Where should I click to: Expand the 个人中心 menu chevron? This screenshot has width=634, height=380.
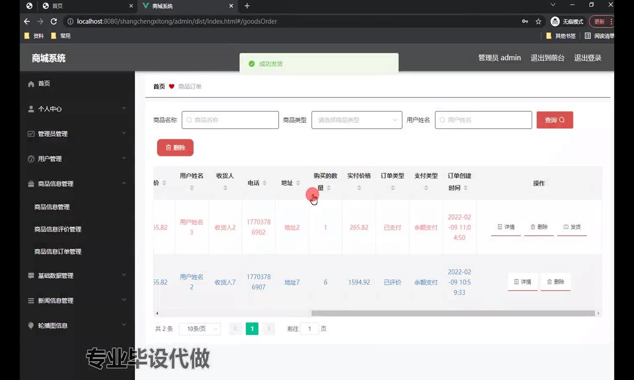tap(124, 108)
